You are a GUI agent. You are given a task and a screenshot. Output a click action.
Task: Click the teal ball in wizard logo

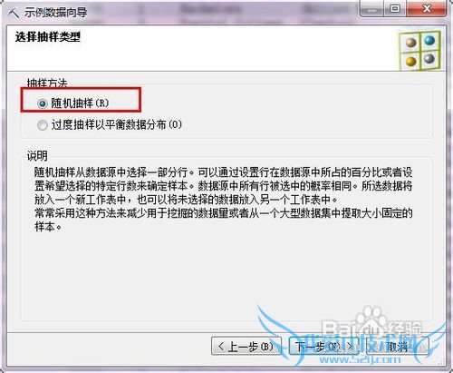point(429,40)
